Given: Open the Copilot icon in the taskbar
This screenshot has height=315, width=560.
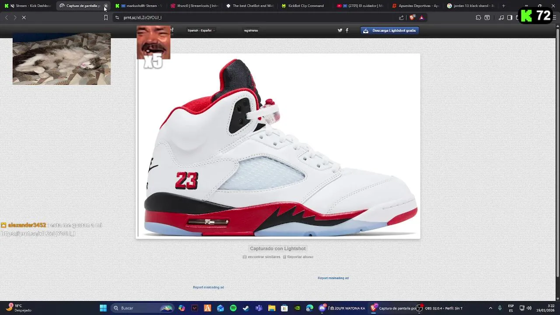Looking at the screenshot, I should tap(182, 308).
